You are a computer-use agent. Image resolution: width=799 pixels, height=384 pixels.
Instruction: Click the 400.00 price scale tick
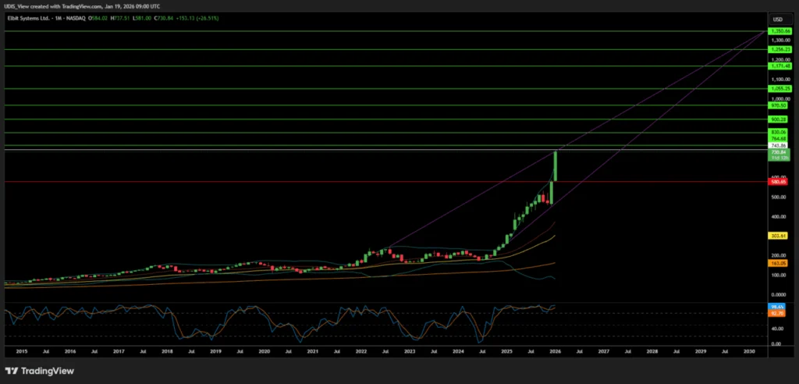(778, 217)
